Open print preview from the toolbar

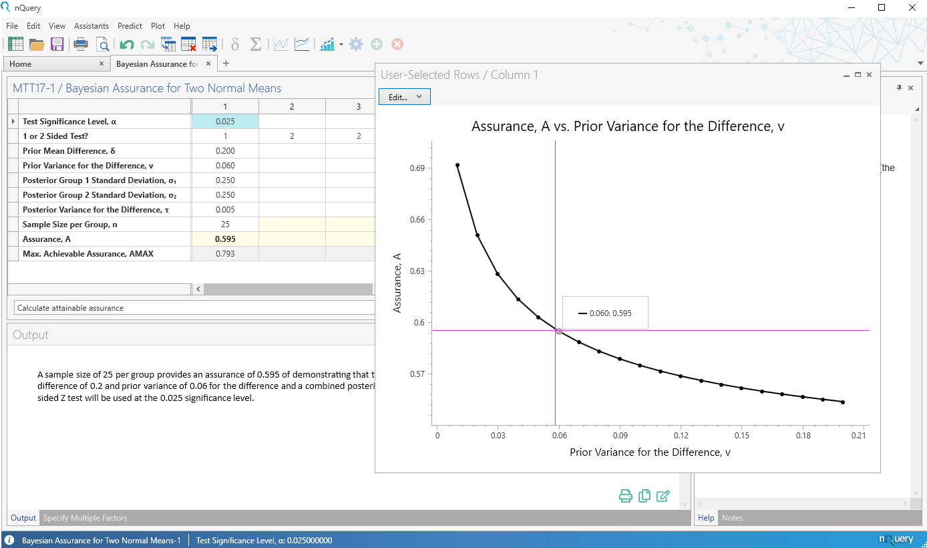[x=103, y=44]
